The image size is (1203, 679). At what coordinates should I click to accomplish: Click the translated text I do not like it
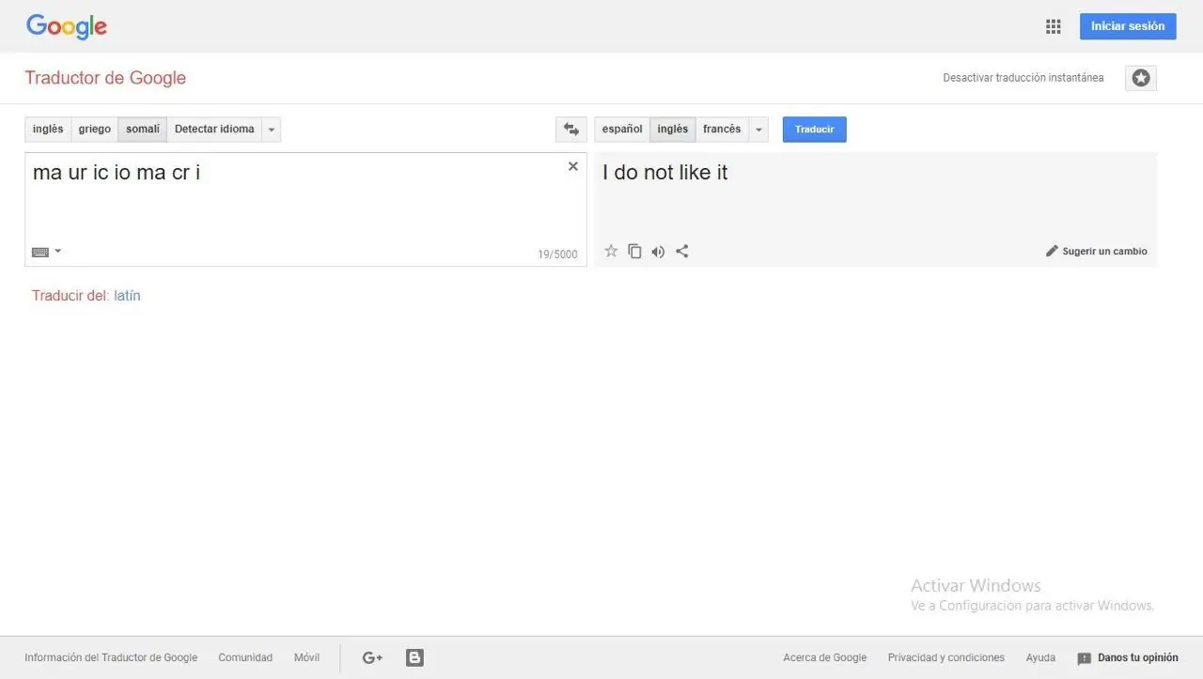665,173
